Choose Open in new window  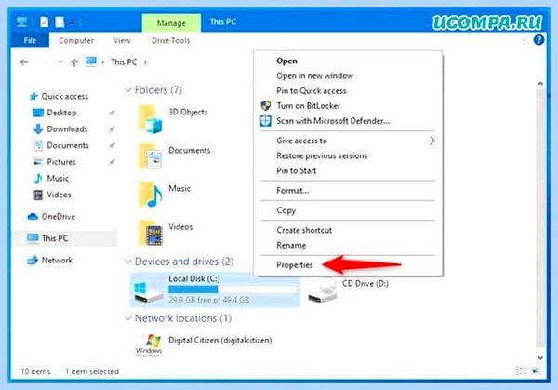coord(315,76)
